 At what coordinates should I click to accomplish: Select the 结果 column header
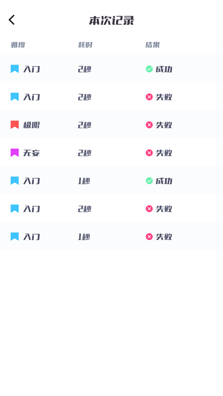pos(152,45)
